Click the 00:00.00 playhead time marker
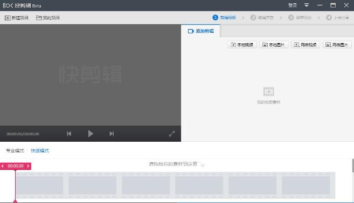 pos(16,166)
